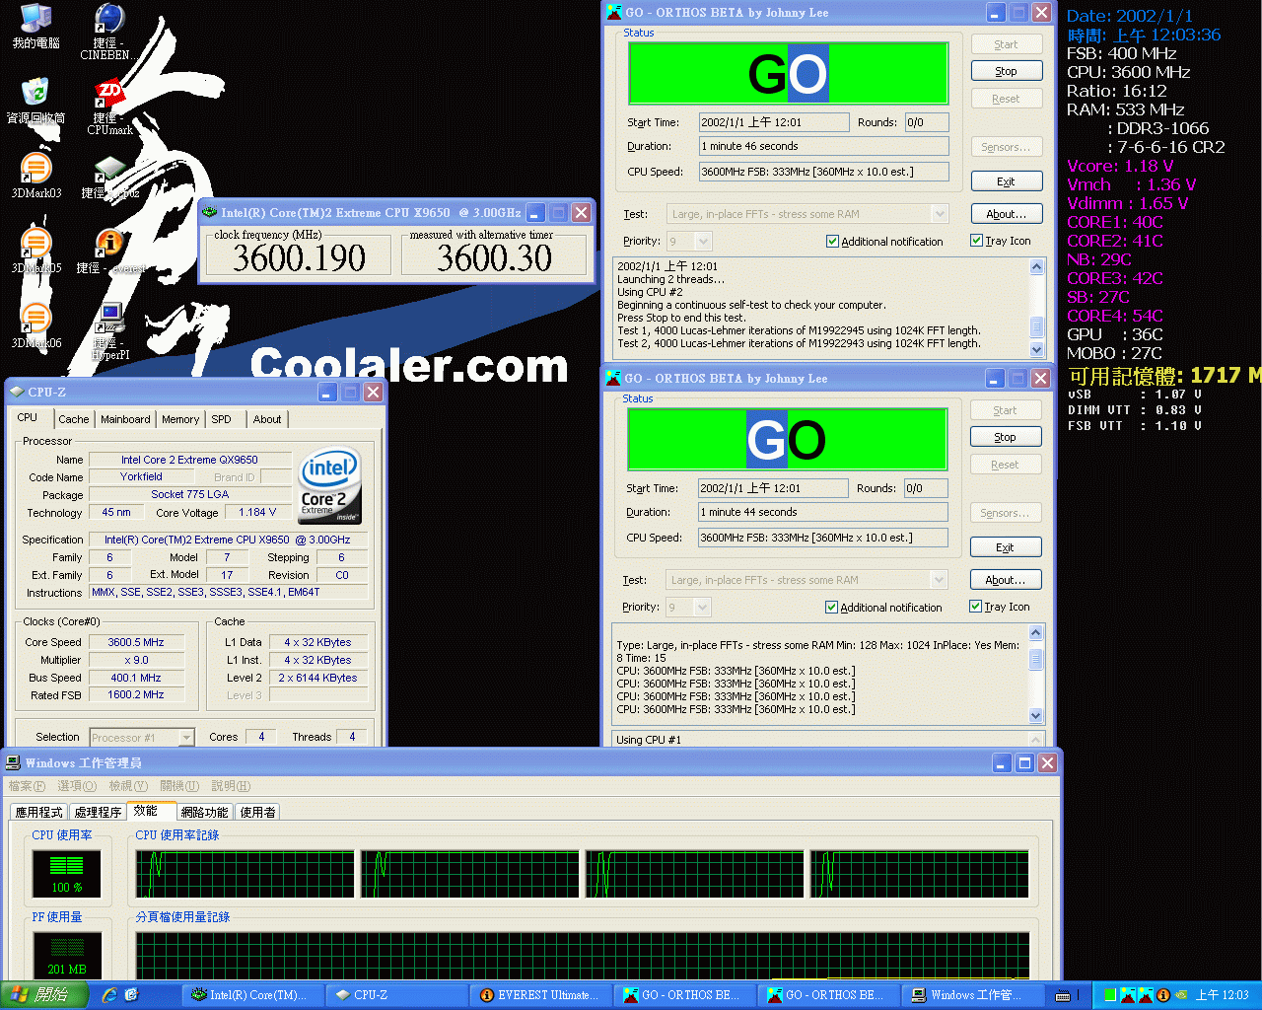This screenshot has height=1010, width=1262.
Task: Open the Memory tab in CPU-Z
Action: point(180,419)
